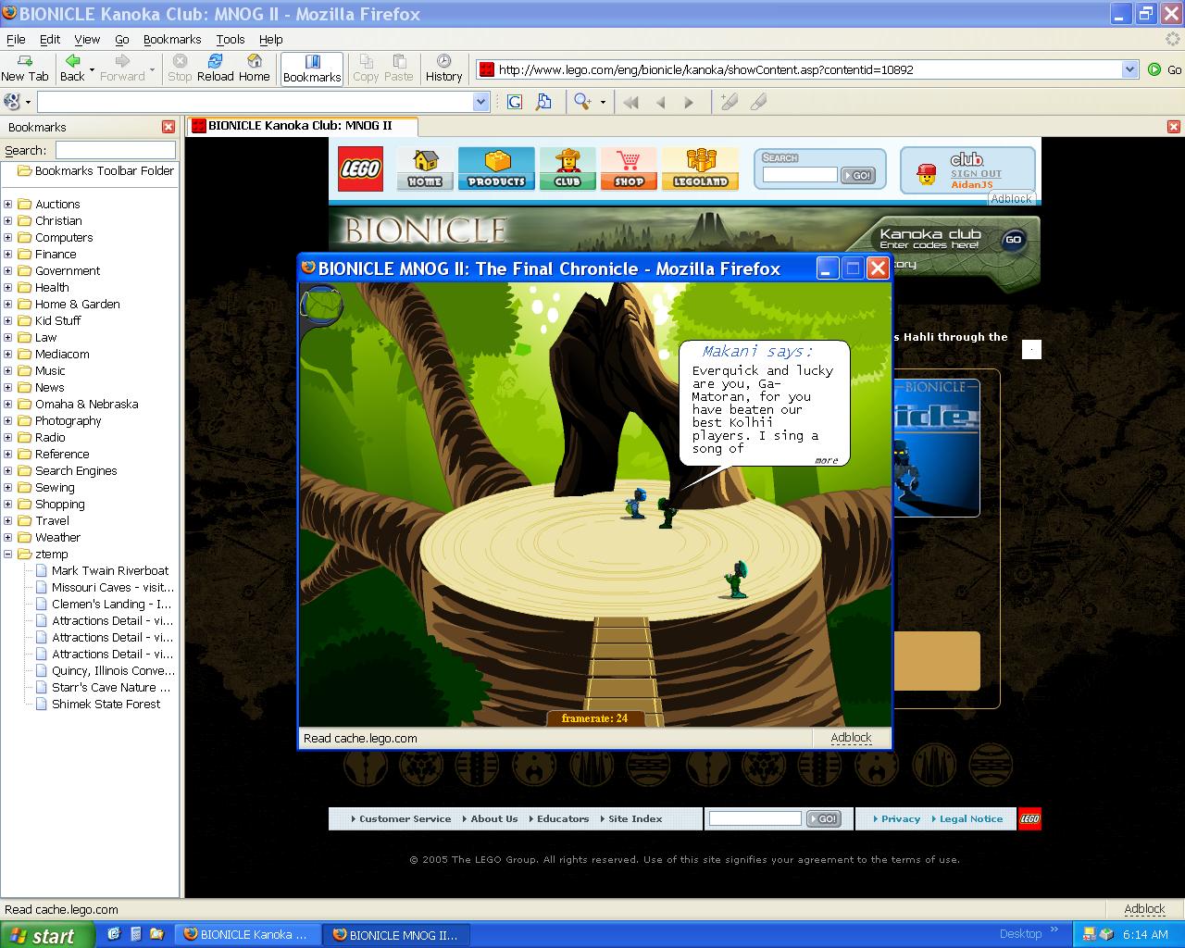The image size is (1185, 948).
Task: Click 'more' in Makani's speech bubble
Action: tap(827, 460)
